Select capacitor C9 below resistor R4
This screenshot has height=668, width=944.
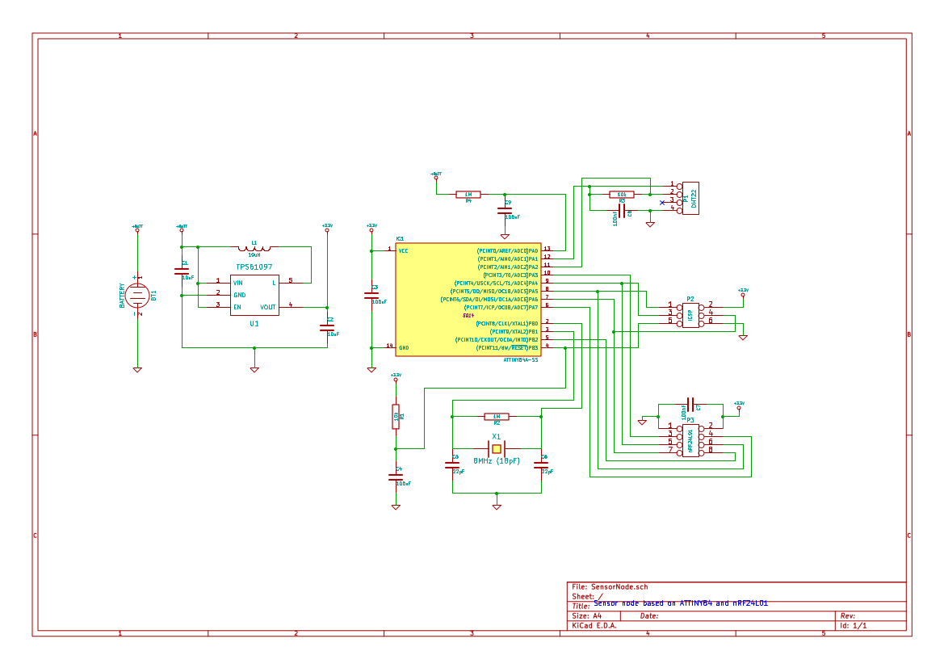tap(505, 210)
